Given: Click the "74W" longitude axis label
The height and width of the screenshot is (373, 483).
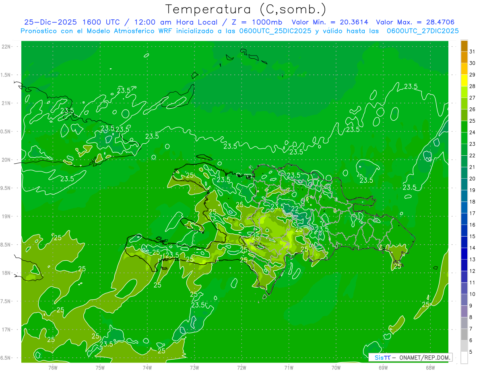Looking at the screenshot, I should 147,368.
